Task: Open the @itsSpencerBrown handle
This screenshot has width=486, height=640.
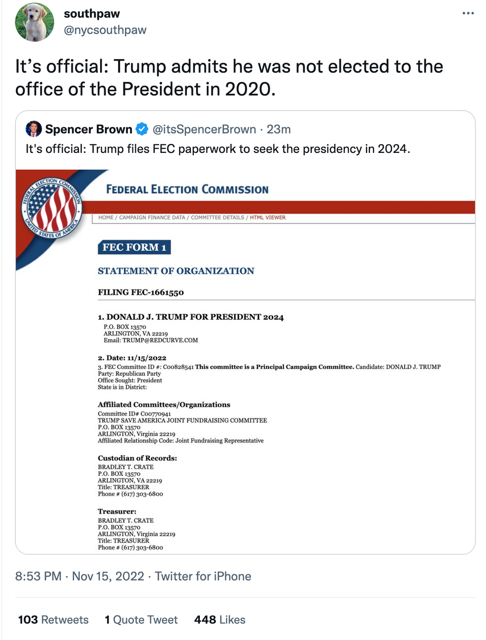Action: [x=204, y=129]
